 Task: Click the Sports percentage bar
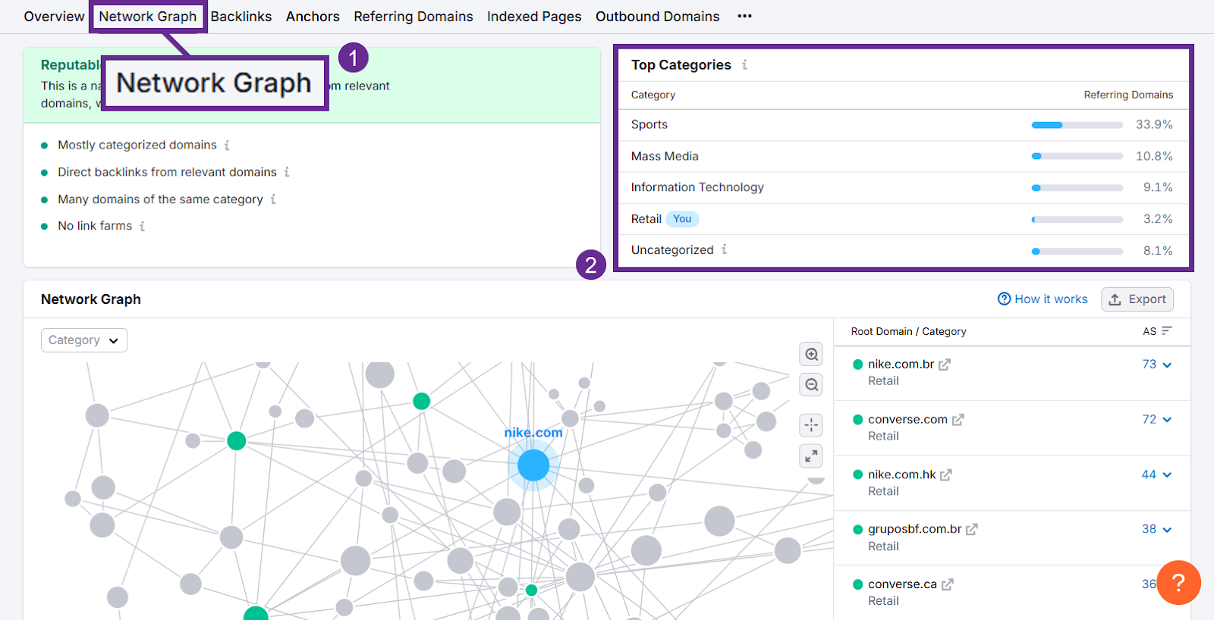(x=1077, y=125)
